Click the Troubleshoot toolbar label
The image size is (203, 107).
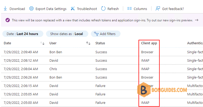click(87, 9)
